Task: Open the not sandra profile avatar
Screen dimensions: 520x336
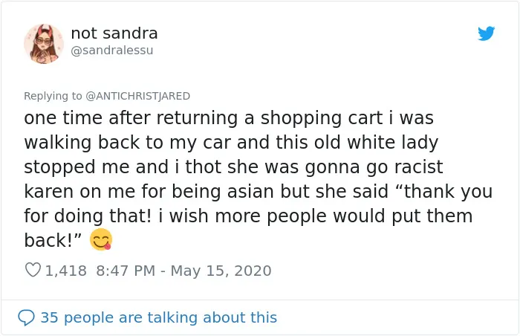Action: [x=44, y=44]
